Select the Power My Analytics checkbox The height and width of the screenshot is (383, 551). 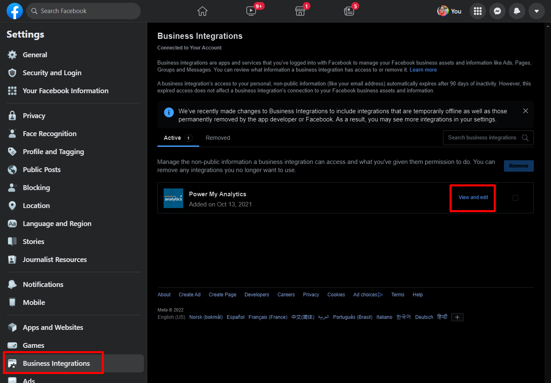coord(515,198)
